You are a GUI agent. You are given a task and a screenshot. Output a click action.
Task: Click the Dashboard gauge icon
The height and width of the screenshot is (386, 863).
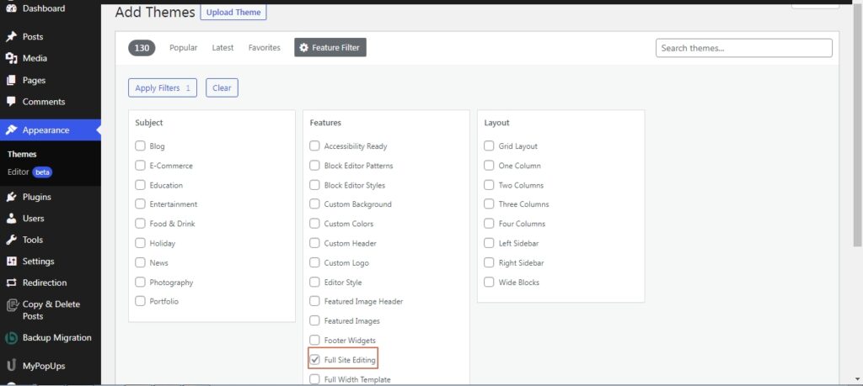(11, 8)
